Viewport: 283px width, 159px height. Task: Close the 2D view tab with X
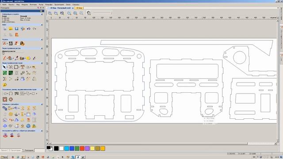click(x=73, y=8)
